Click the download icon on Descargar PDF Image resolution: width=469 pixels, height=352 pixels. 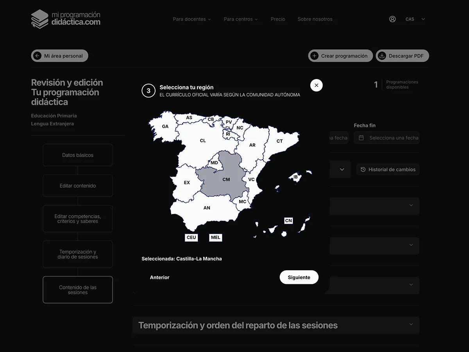(382, 56)
